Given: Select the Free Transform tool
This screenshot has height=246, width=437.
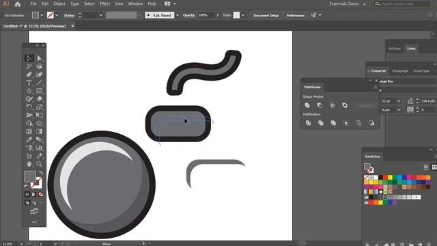Looking at the screenshot, I should (x=40, y=115).
